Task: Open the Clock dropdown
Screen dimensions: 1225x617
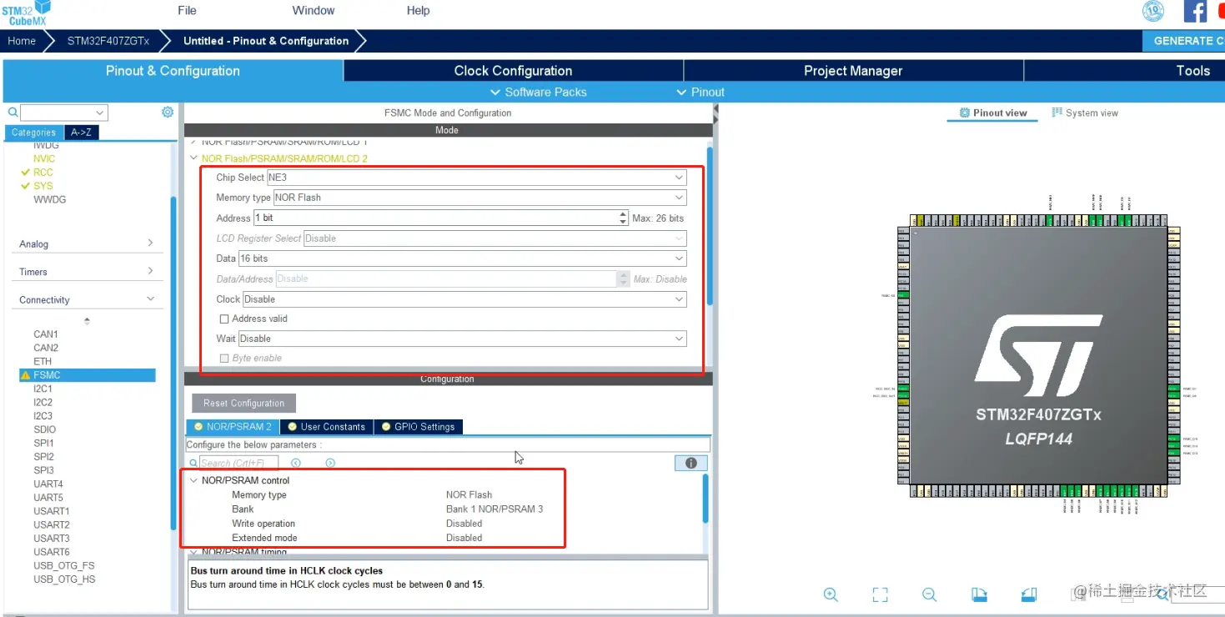Action: click(x=464, y=299)
